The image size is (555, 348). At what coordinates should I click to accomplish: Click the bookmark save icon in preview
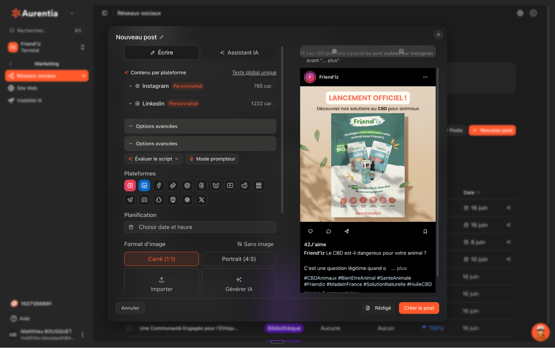(x=425, y=231)
